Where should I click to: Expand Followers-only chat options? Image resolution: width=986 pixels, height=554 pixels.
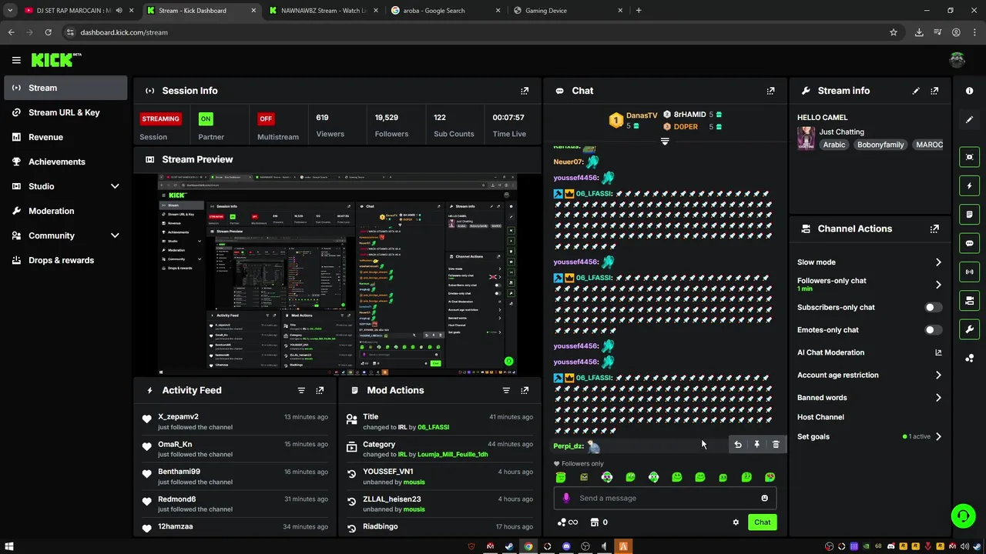pyautogui.click(x=938, y=285)
